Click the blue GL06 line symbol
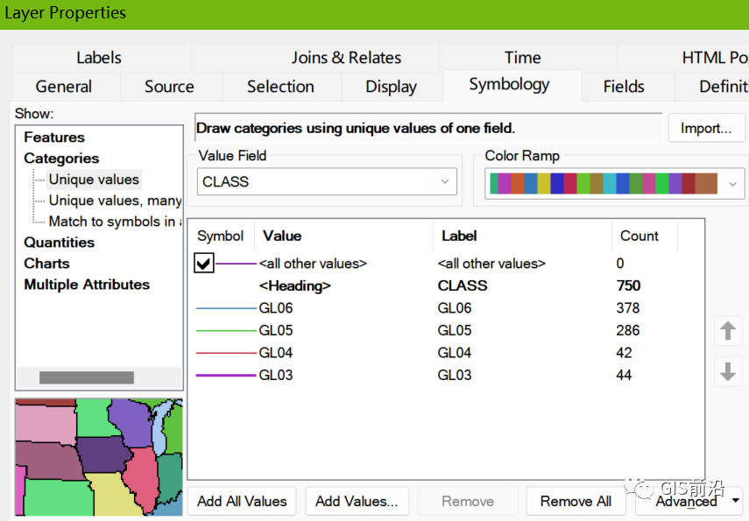 [x=226, y=308]
